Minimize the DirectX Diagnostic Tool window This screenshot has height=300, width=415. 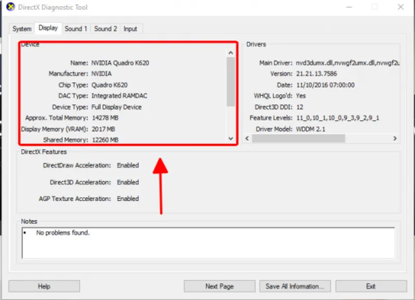point(346,7)
